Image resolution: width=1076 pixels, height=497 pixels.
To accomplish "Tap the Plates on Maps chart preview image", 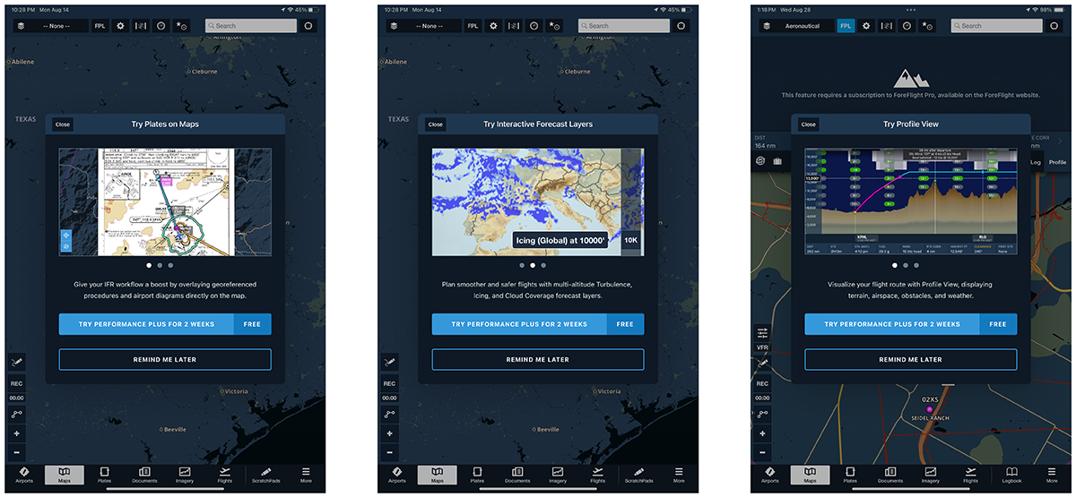I will pyautogui.click(x=165, y=202).
